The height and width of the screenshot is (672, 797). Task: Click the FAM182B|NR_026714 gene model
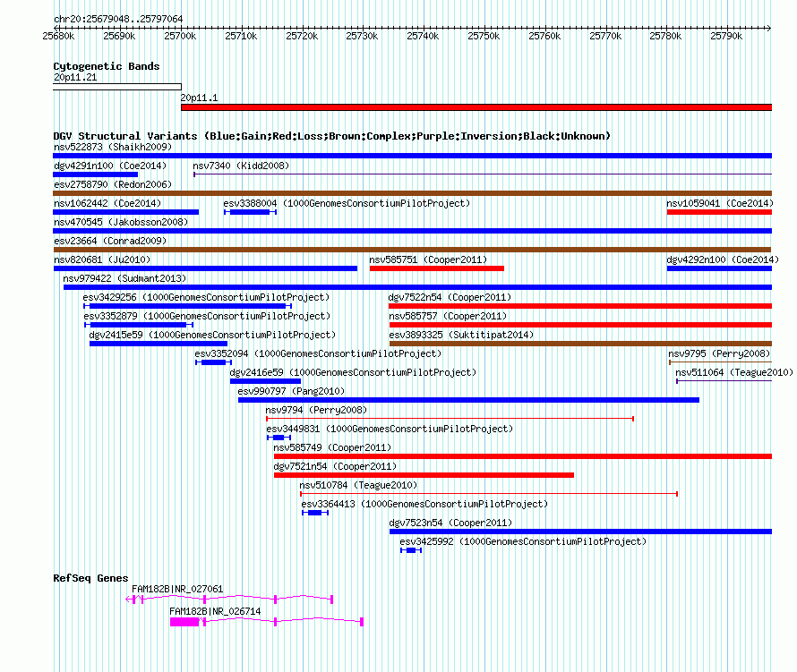point(267,622)
